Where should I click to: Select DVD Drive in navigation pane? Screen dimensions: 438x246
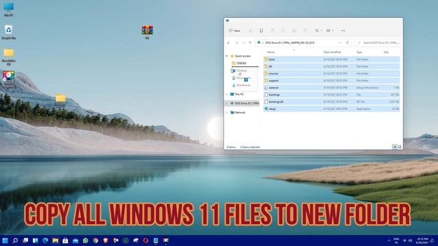click(244, 103)
